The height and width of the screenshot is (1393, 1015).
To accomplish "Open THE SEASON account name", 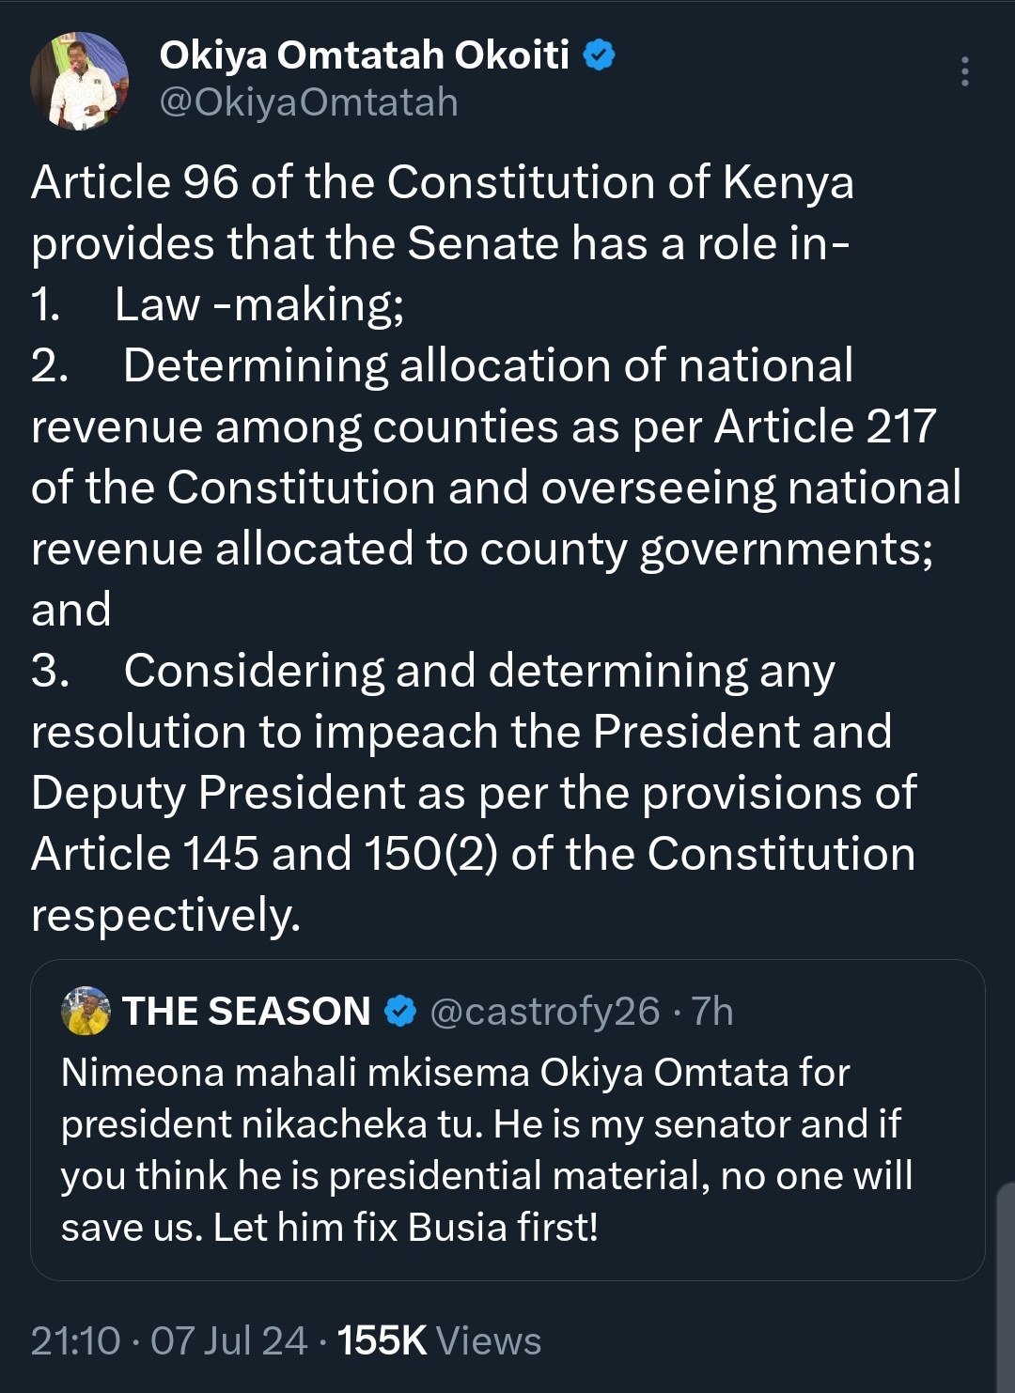I will (246, 1012).
